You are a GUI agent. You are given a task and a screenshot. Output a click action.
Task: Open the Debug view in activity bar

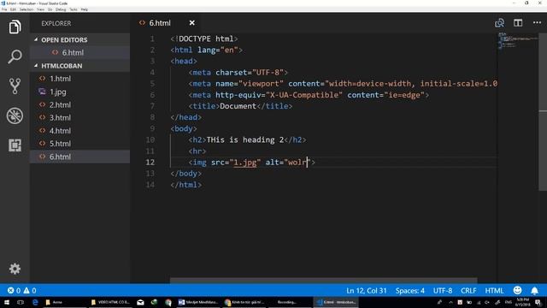[x=15, y=115]
